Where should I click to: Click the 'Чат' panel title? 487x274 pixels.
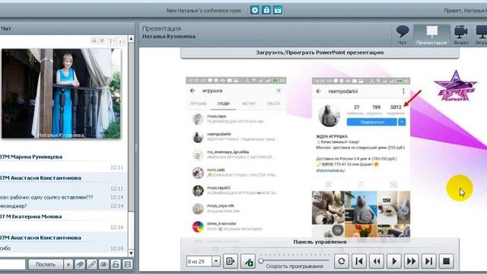[x=6, y=28]
